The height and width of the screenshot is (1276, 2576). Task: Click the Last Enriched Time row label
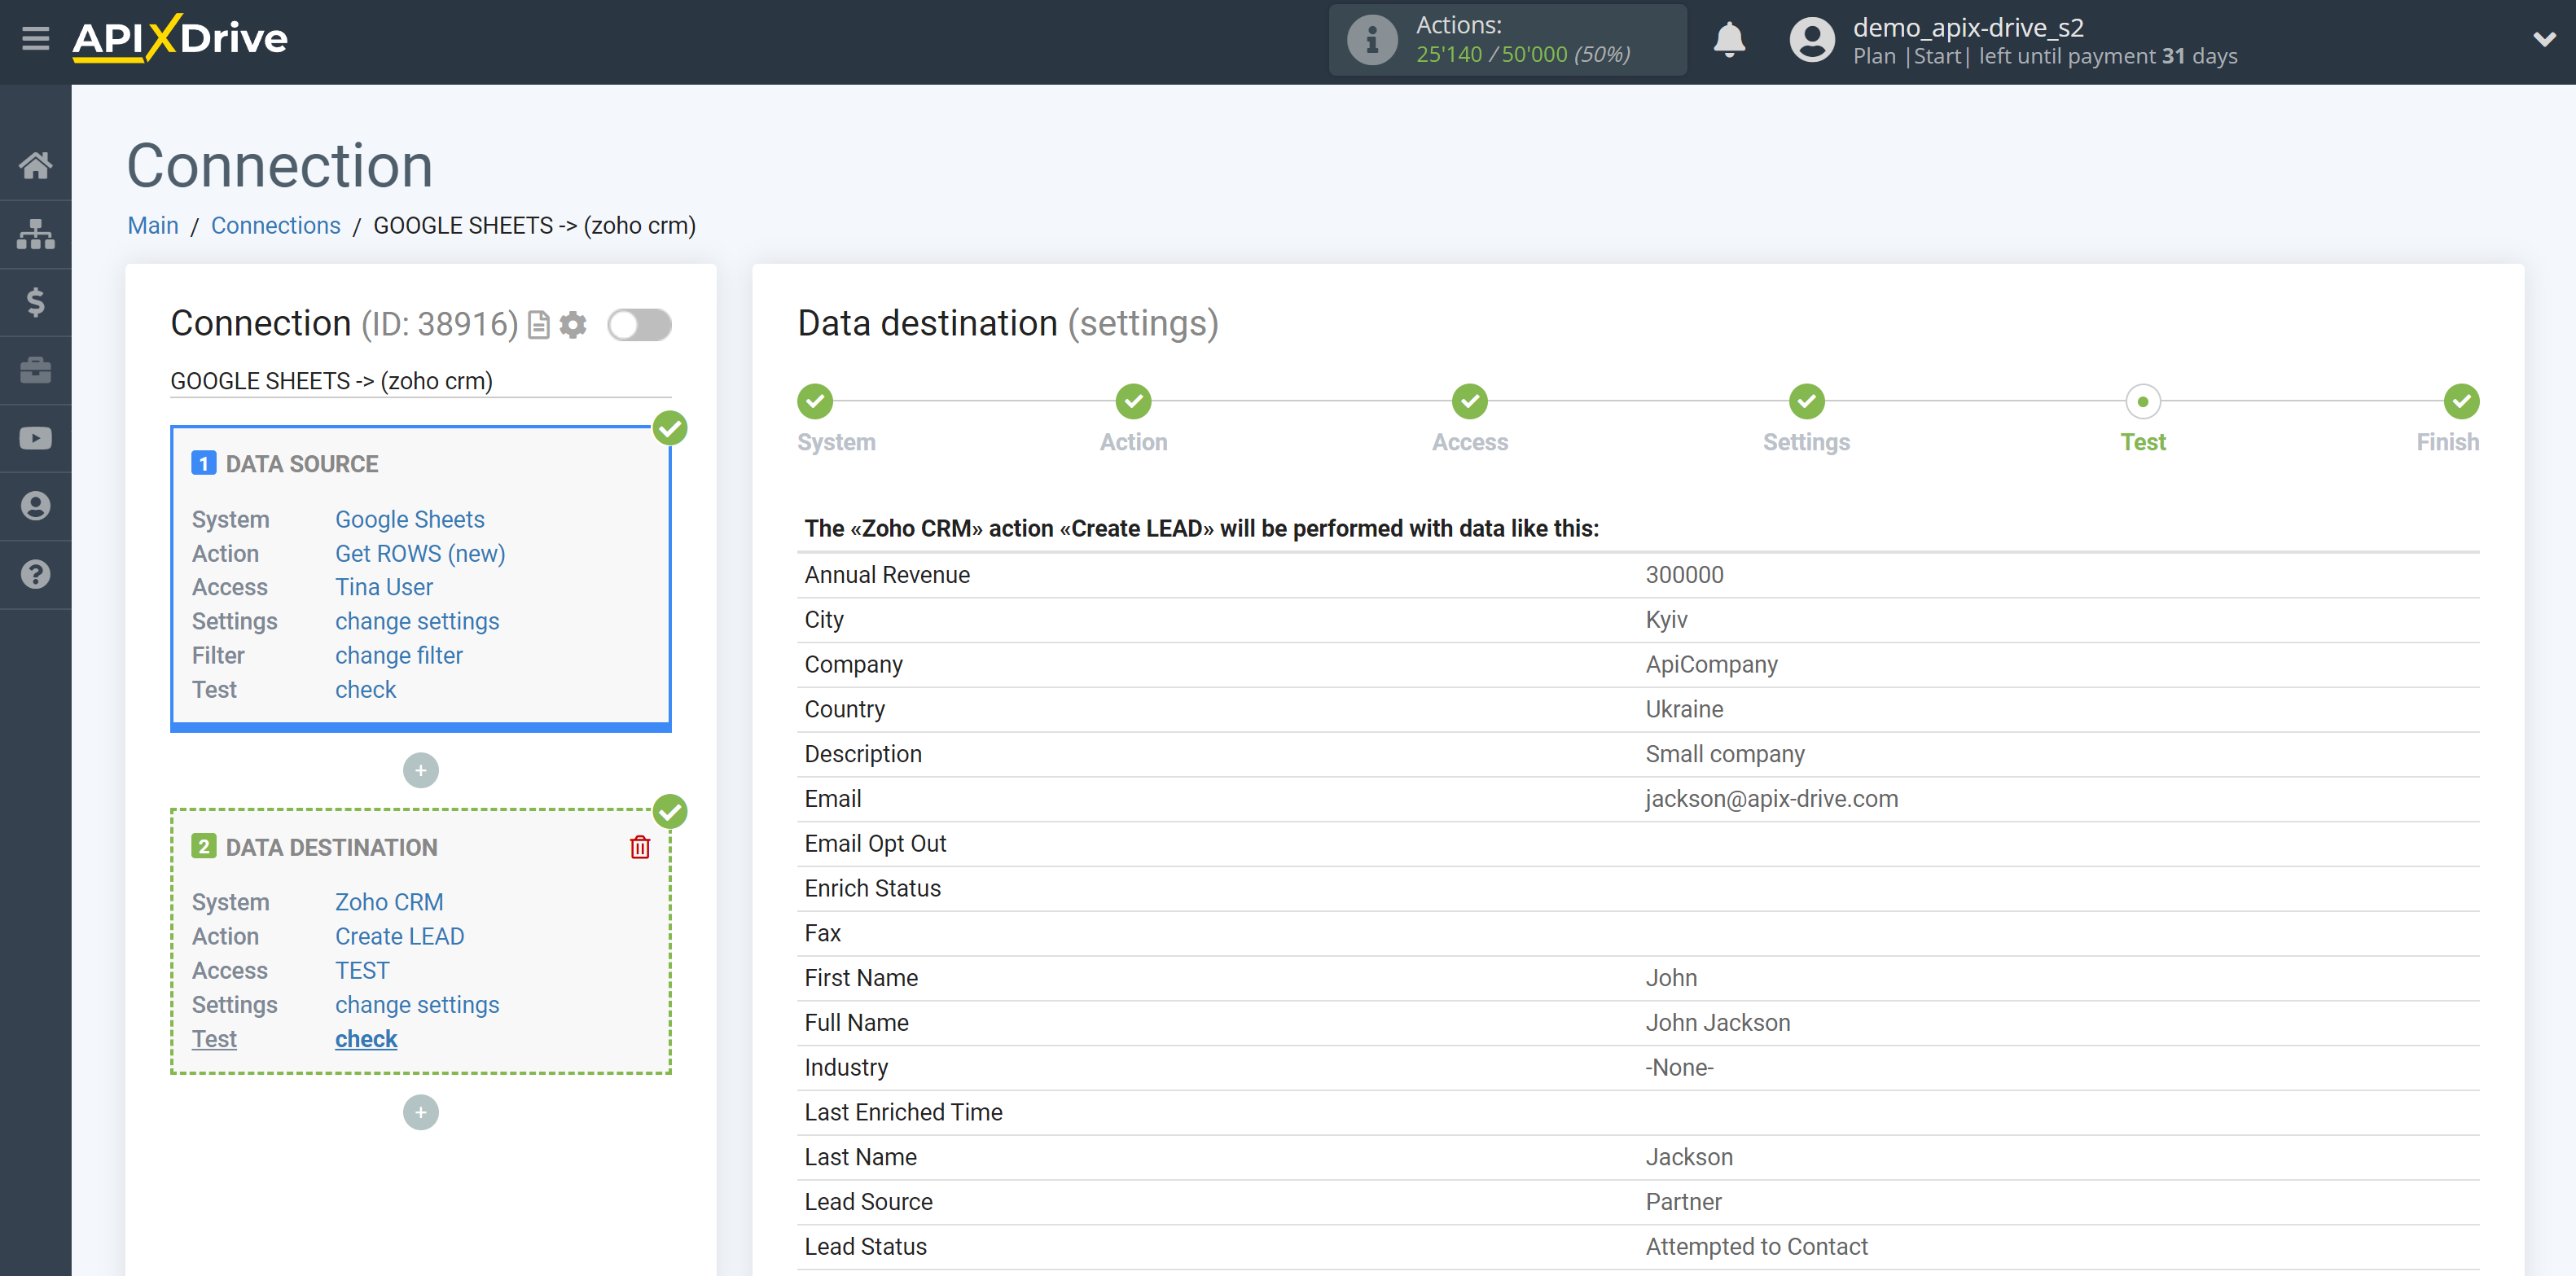tap(903, 1112)
